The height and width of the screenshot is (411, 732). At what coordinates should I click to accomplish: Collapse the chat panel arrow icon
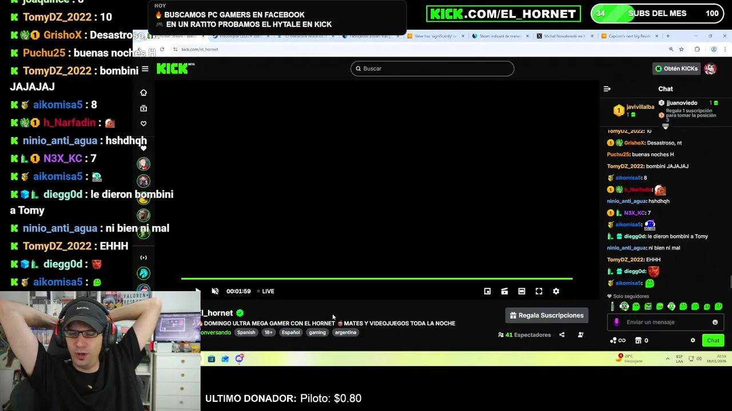[x=607, y=89]
